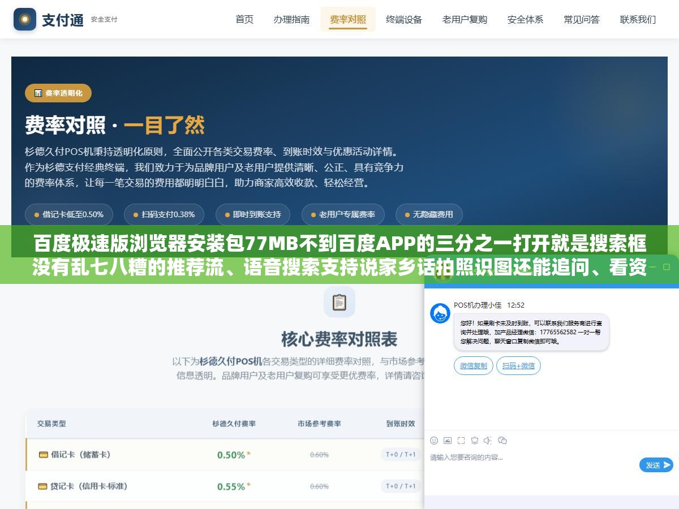The image size is (679, 509).
Task: Click the struck-through 0.60% in 贷记卡 row
Action: pos(319,486)
